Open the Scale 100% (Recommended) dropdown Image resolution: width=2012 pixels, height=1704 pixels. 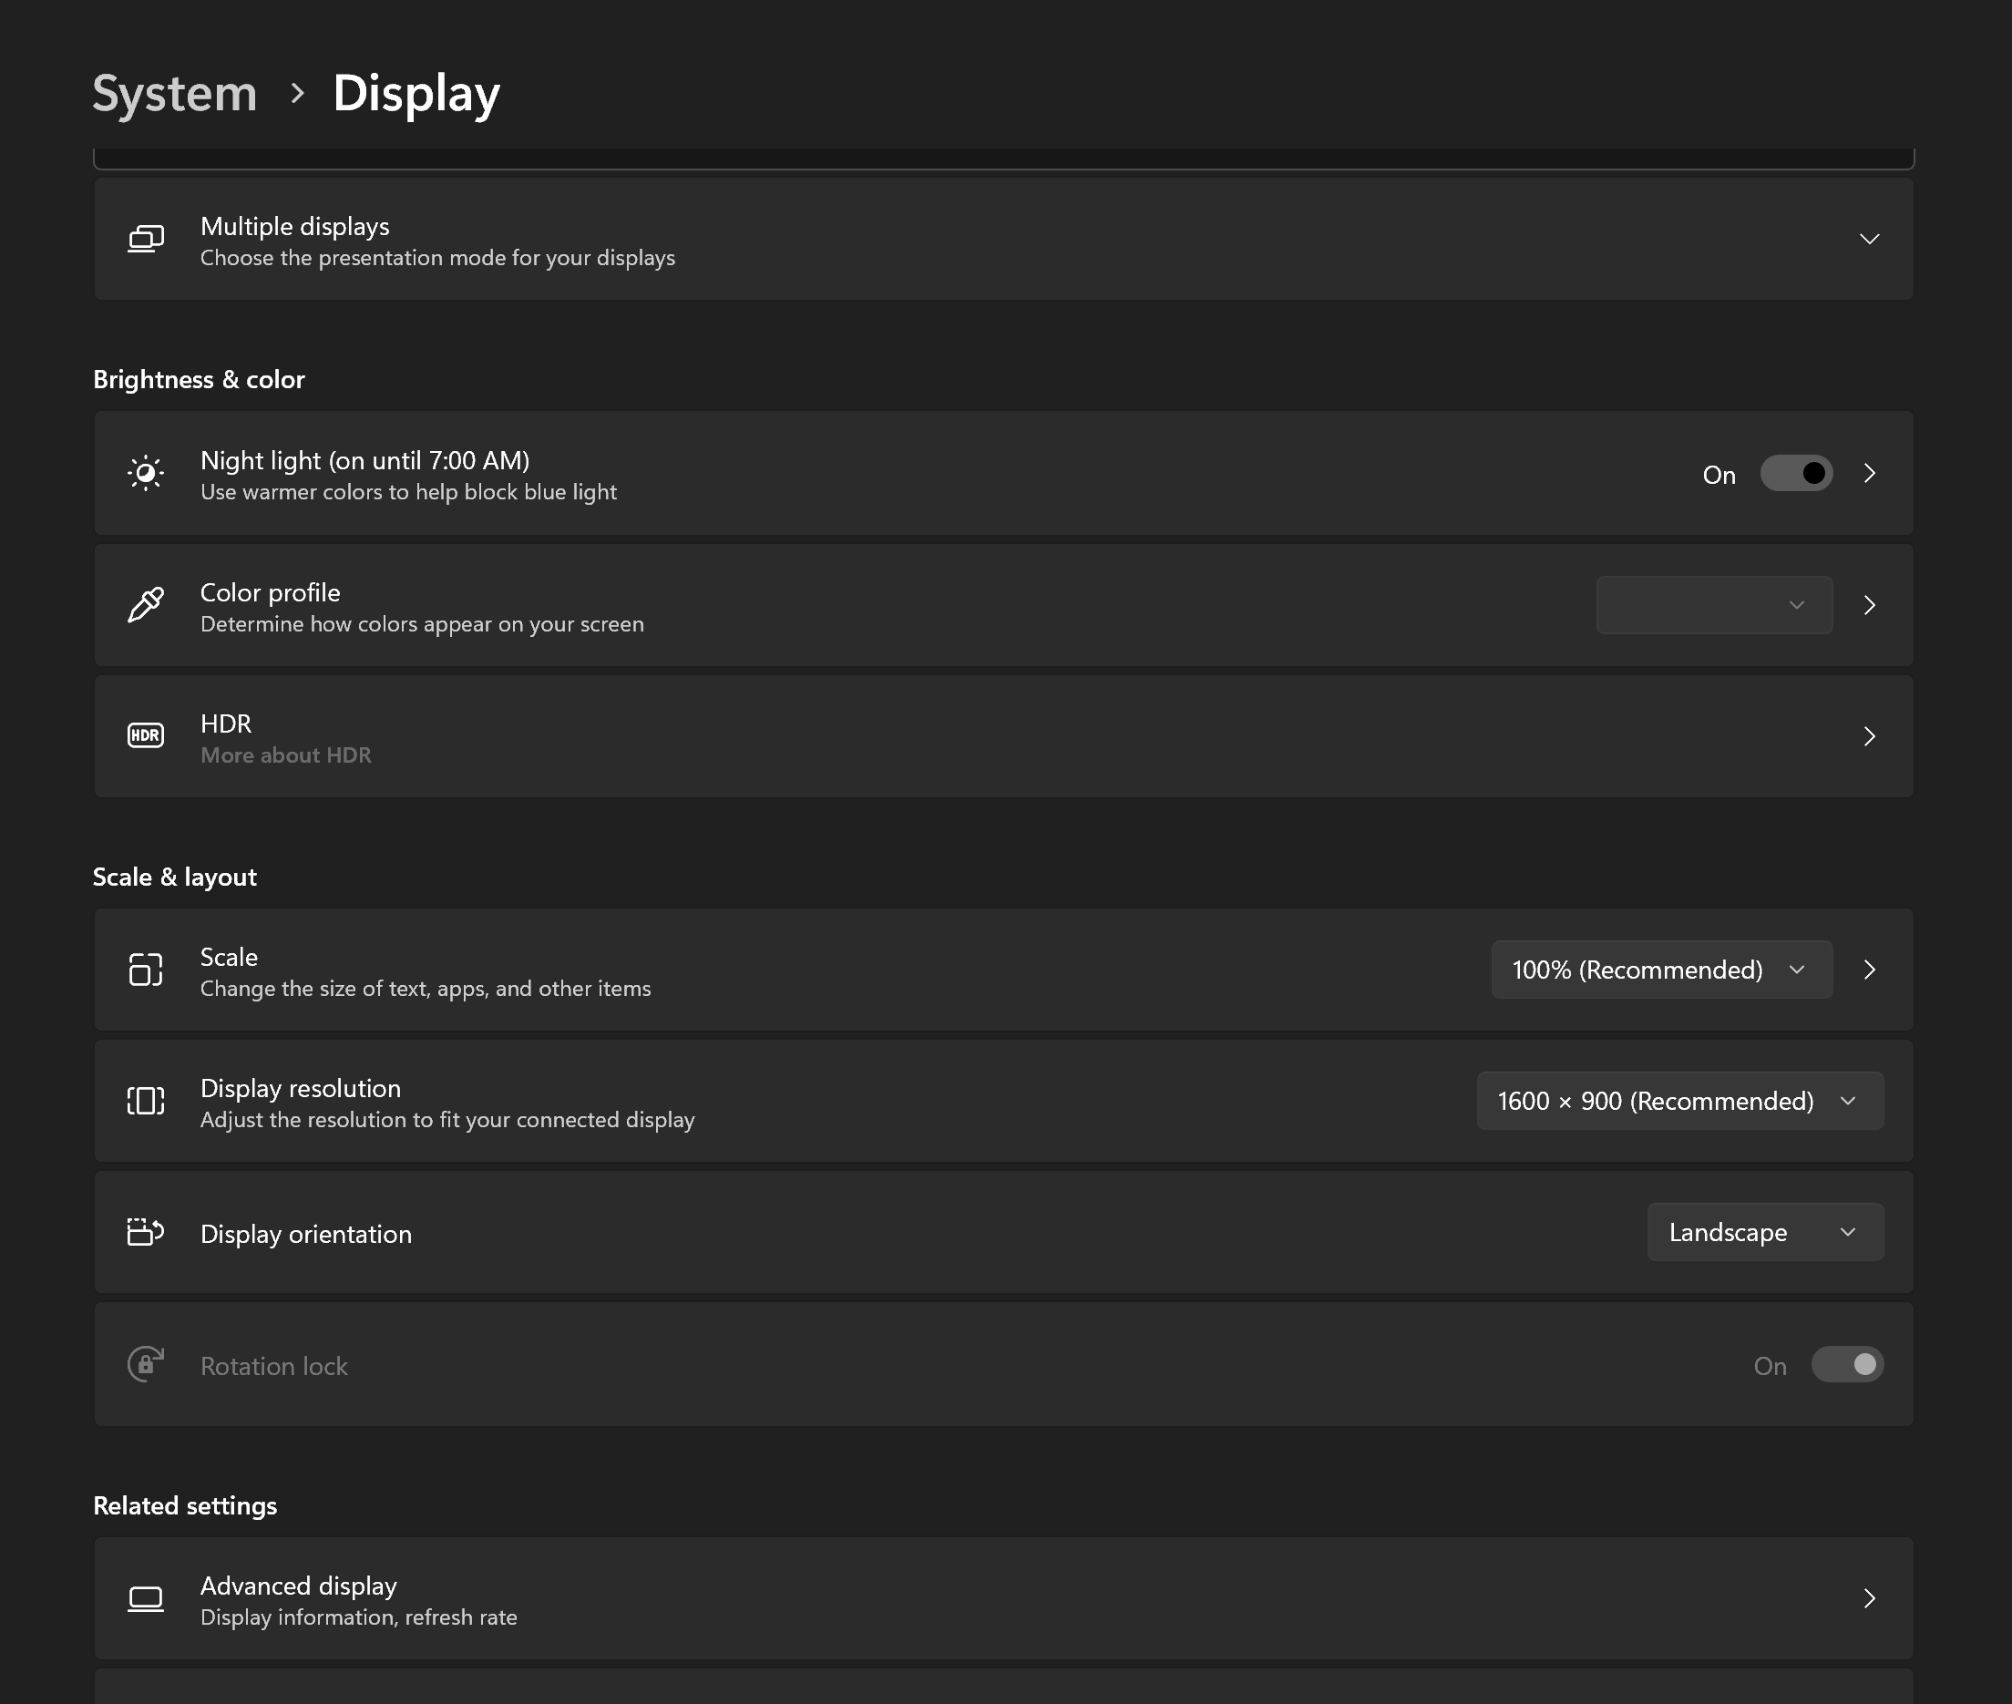coord(1660,970)
